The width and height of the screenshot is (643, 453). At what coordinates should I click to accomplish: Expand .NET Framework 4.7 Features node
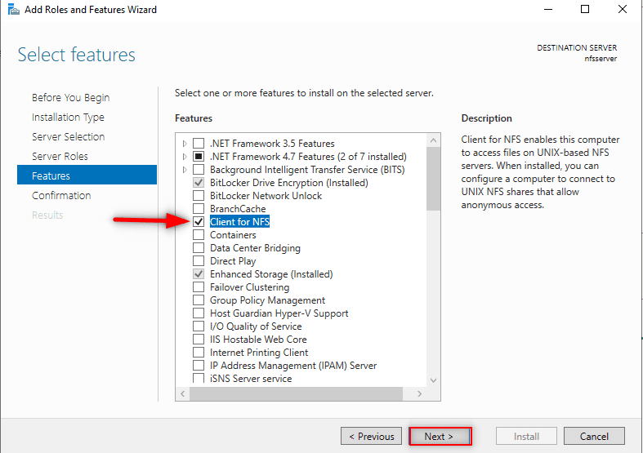[x=185, y=157]
